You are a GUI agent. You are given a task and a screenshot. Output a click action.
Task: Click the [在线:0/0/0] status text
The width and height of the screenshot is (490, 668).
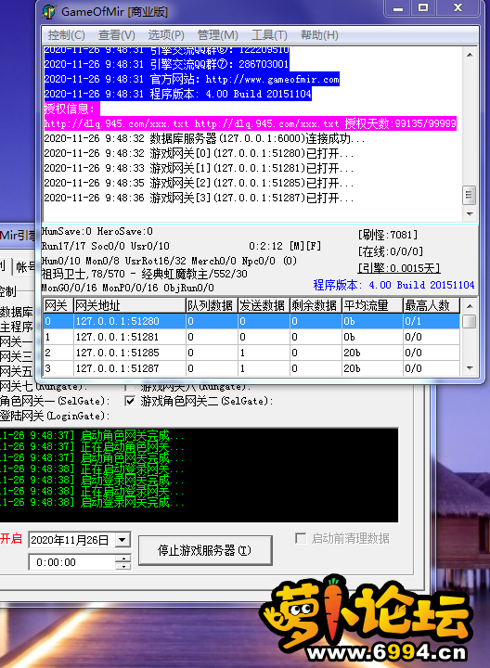(x=391, y=251)
